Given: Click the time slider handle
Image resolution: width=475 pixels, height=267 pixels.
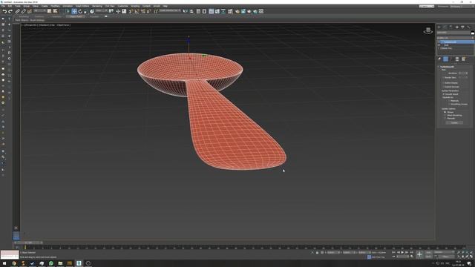Looking at the screenshot, I should click(29, 243).
